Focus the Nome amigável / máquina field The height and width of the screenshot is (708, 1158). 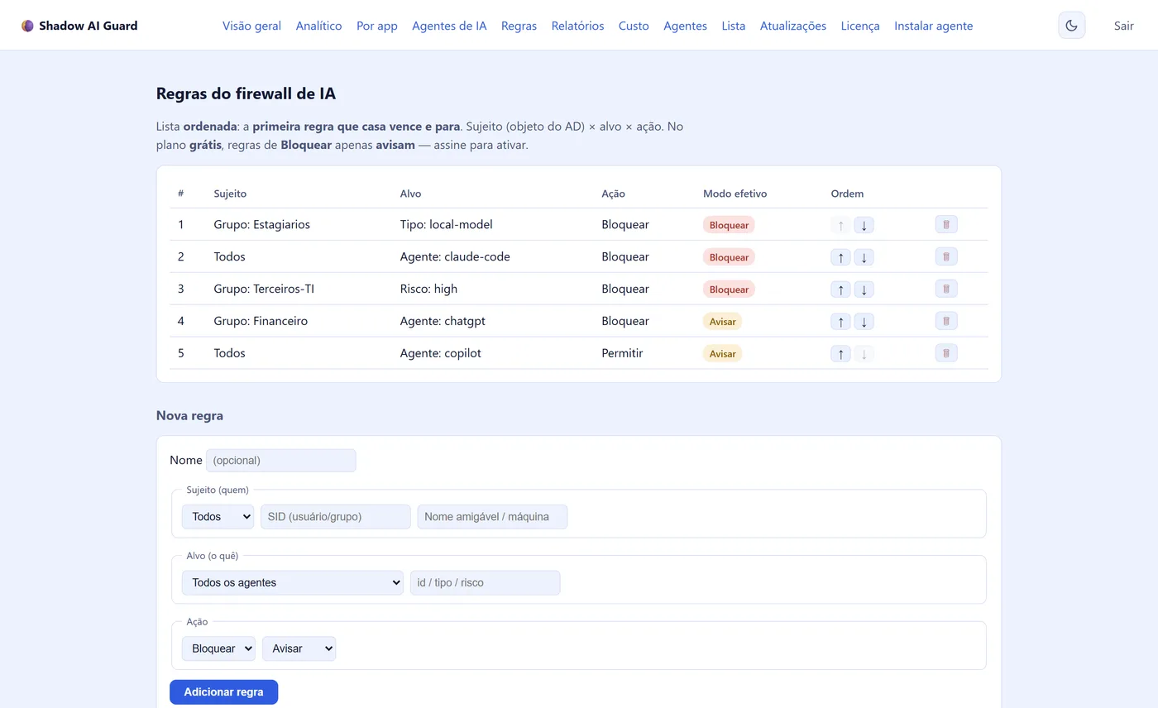[x=493, y=517]
